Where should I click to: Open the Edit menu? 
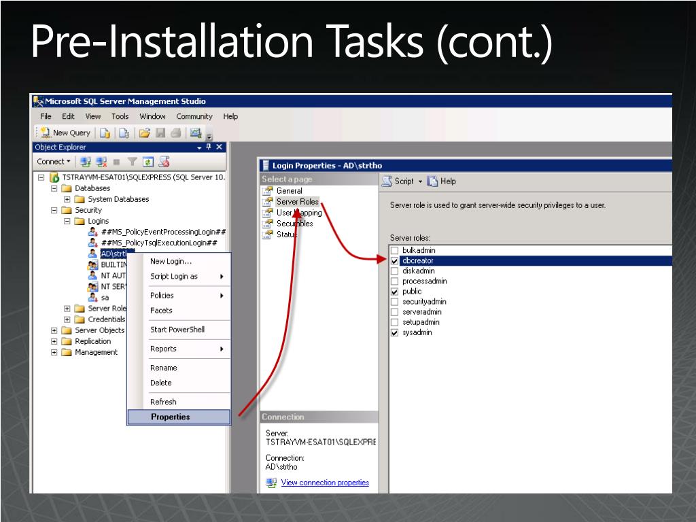[68, 116]
